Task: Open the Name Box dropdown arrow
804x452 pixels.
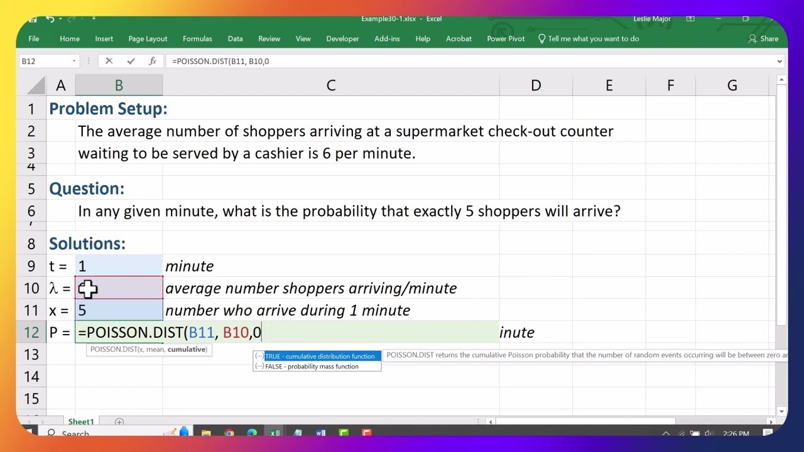Action: 74,61
